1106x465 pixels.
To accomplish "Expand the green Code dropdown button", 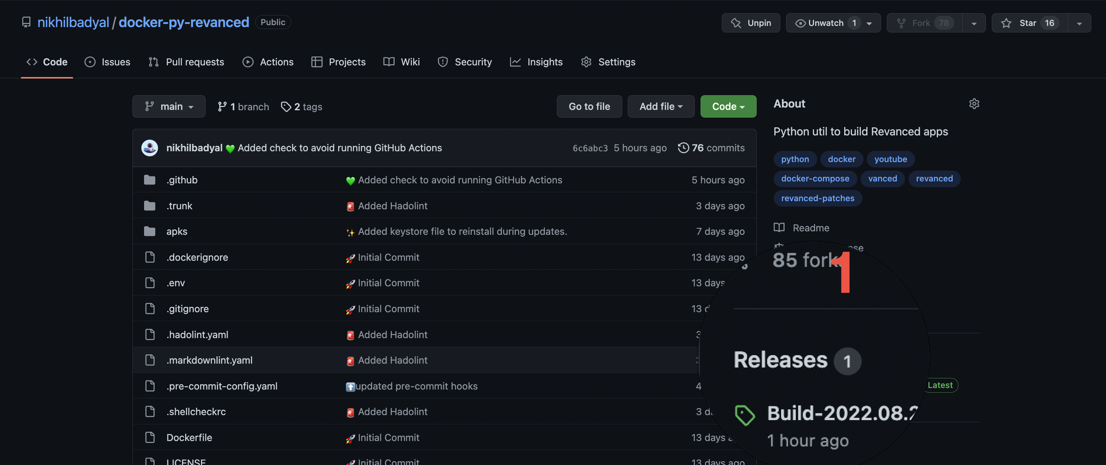I will click(x=728, y=106).
